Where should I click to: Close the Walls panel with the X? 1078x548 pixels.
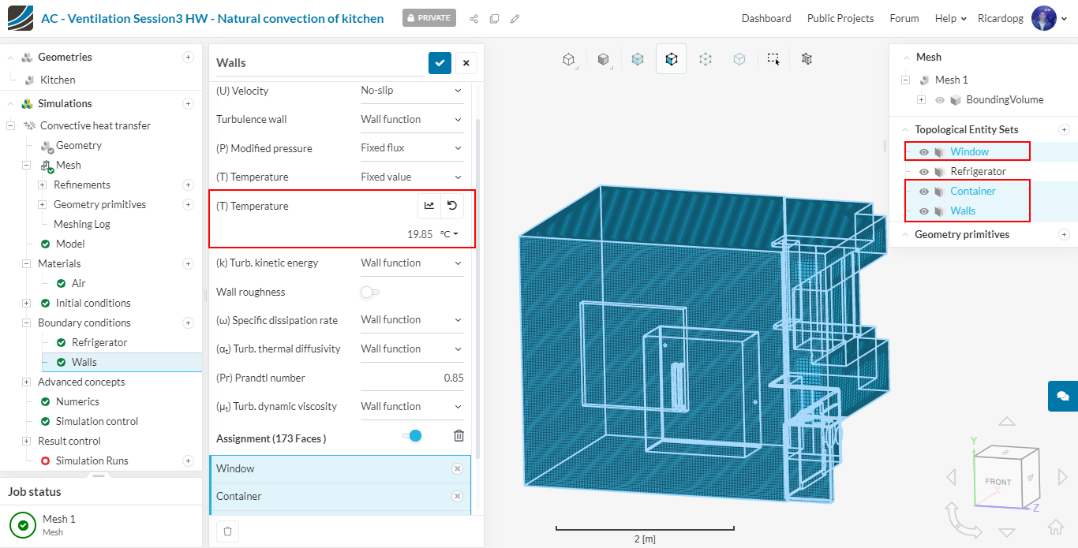[466, 63]
